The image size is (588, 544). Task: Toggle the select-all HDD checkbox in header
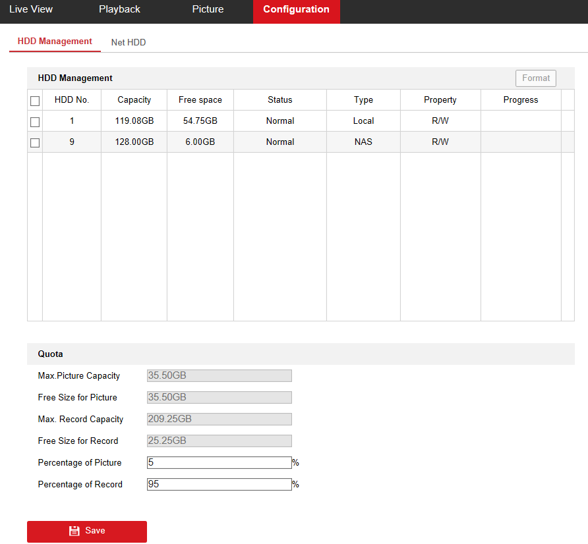pyautogui.click(x=35, y=101)
